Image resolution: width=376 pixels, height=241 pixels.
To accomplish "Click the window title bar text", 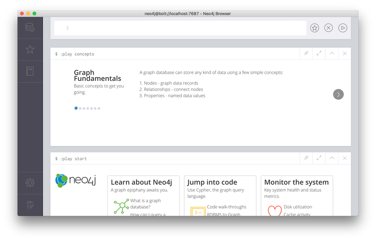I will 188,13.
